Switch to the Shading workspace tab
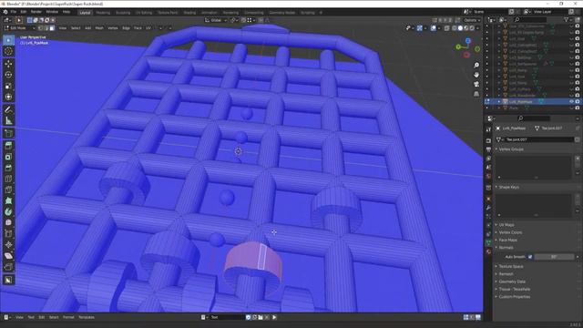The height and width of the screenshot is (328, 583). click(189, 12)
